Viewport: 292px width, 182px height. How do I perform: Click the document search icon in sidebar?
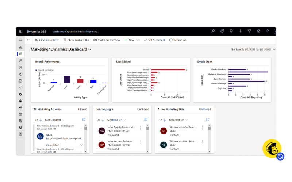(x=20, y=121)
